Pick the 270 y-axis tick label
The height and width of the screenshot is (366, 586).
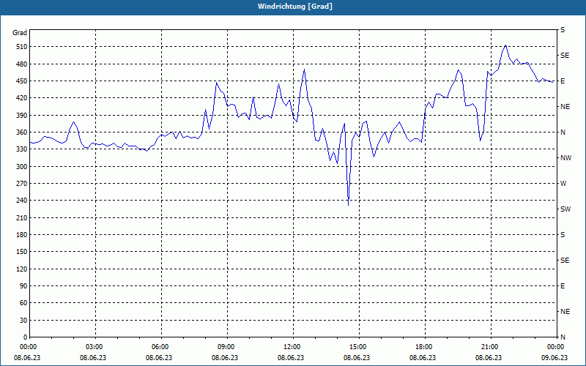21,184
